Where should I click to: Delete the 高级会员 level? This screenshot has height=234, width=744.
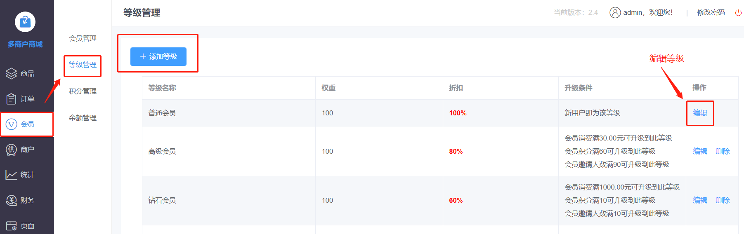pyautogui.click(x=723, y=151)
